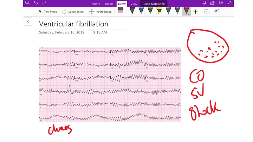Select the green pen
Viewport: 253px width, 142px height.
click(x=150, y=10)
